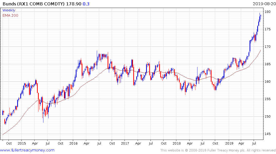Click the y-axis label 145
The width and height of the screenshot is (276, 154).
click(x=268, y=134)
